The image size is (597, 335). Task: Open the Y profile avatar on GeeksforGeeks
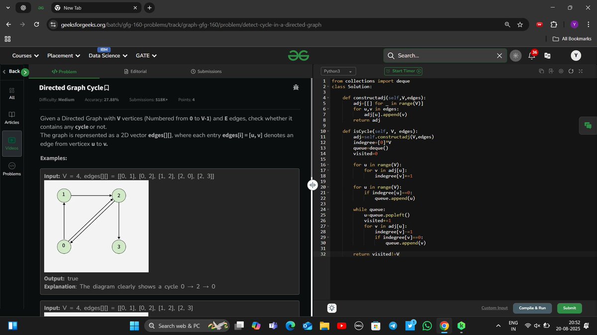point(576,56)
